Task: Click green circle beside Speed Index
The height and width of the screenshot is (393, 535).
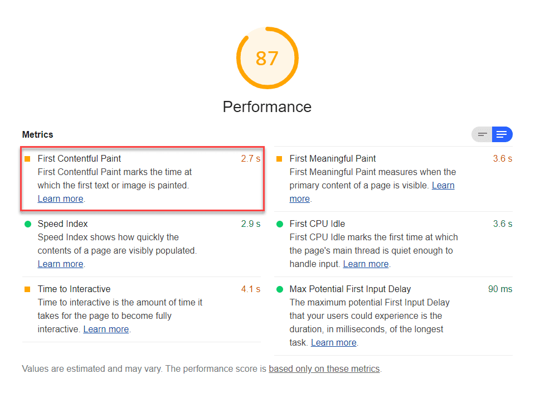Action: pyautogui.click(x=28, y=224)
